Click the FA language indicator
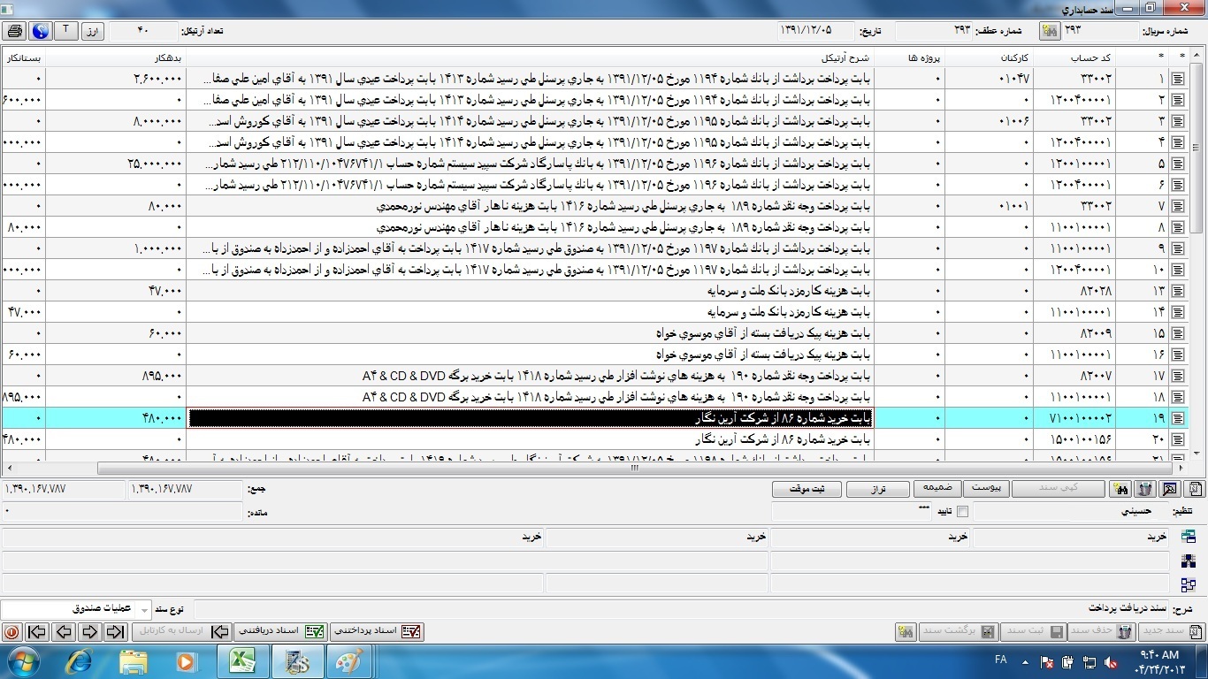 (x=1001, y=660)
